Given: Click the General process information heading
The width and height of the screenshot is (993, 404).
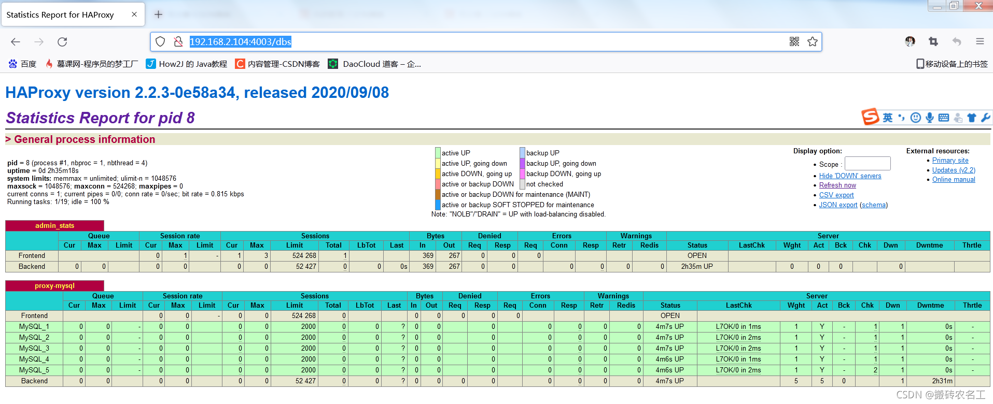Looking at the screenshot, I should pyautogui.click(x=85, y=139).
